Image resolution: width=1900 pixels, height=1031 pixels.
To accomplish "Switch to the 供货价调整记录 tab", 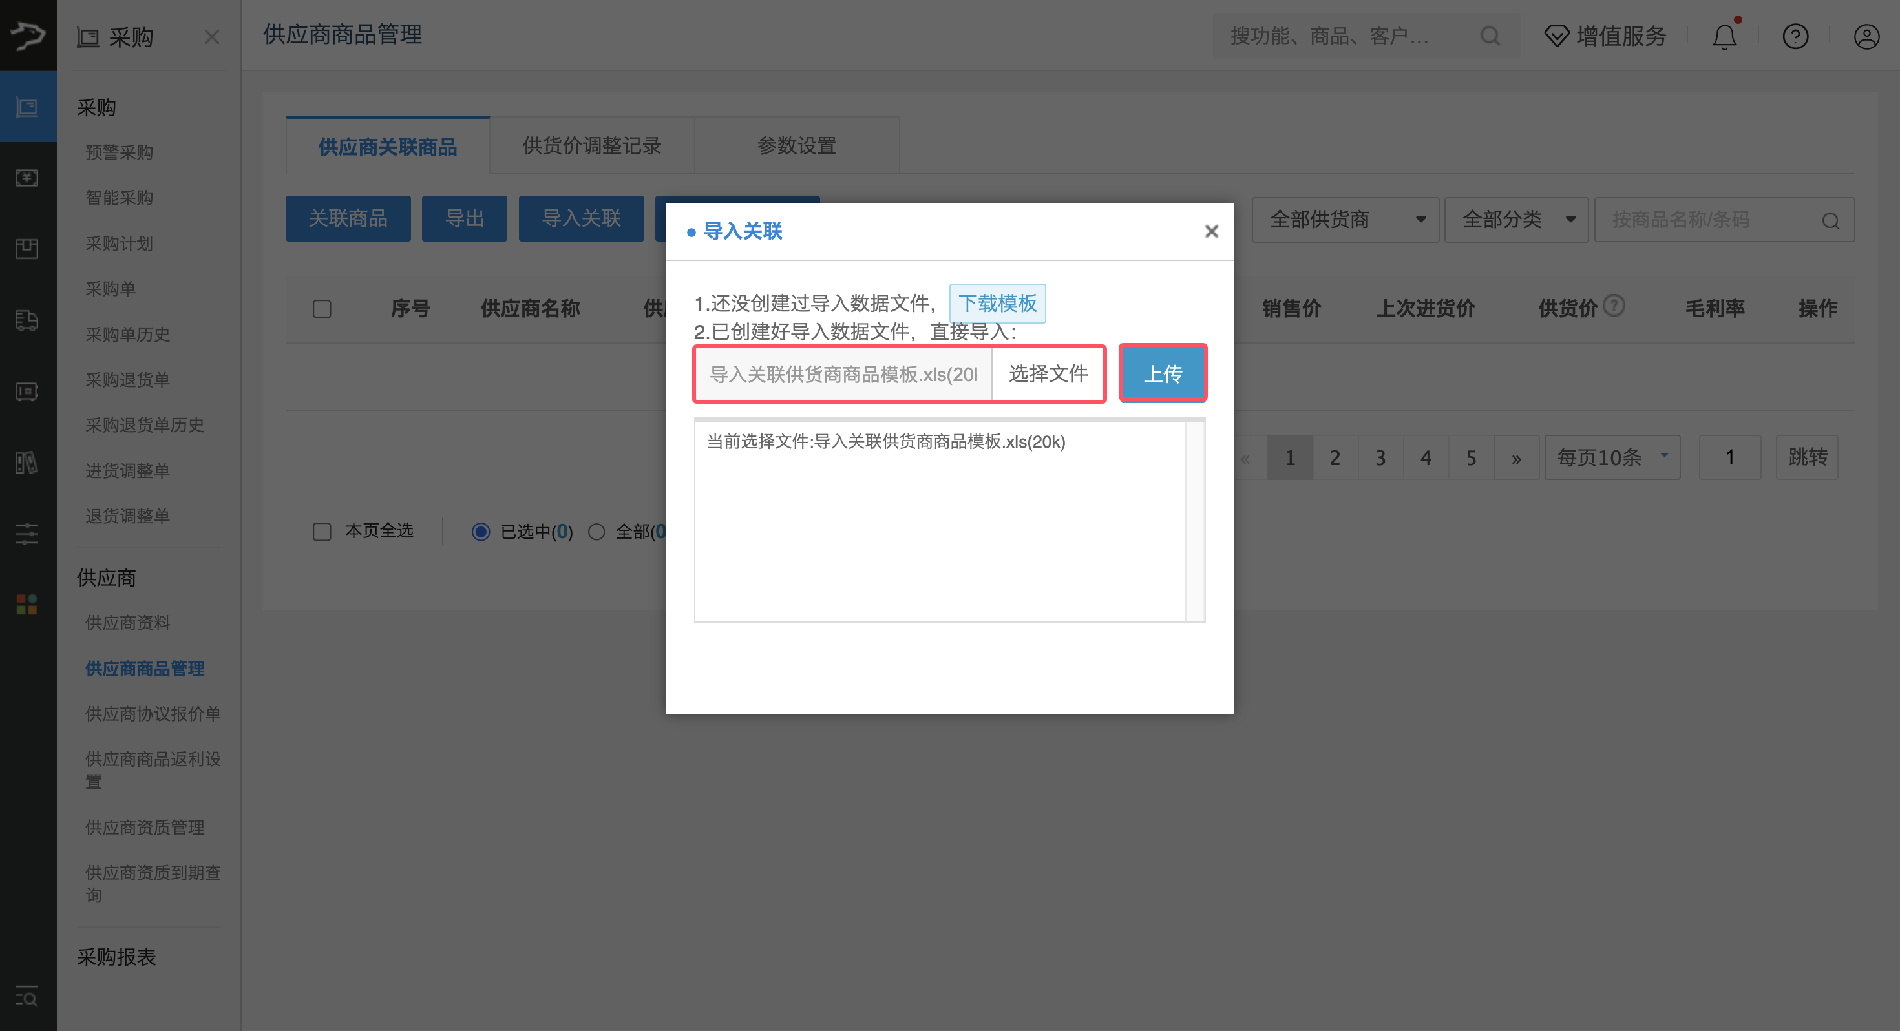I will [x=591, y=145].
